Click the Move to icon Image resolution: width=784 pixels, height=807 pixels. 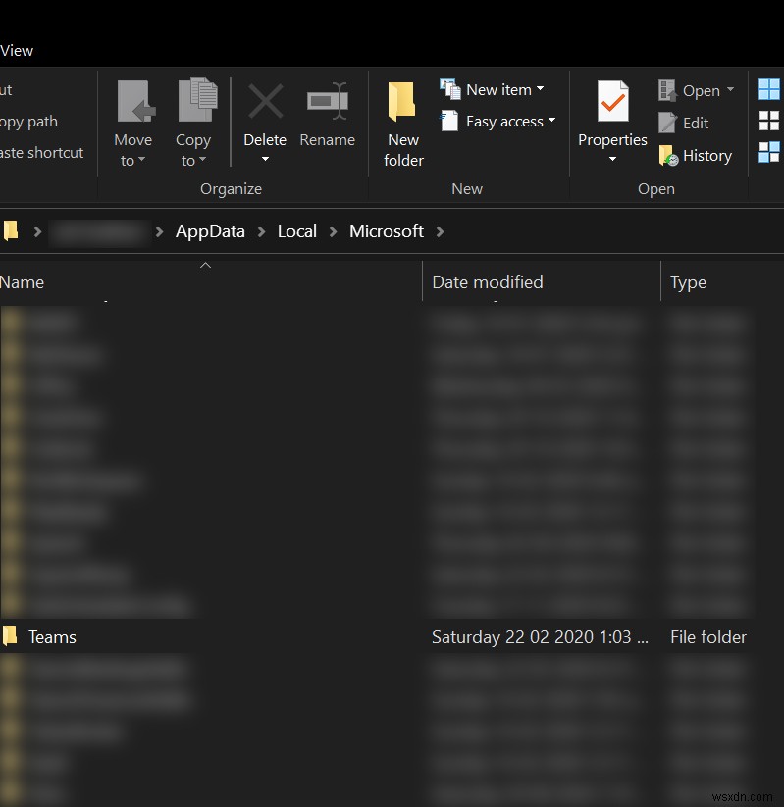[x=136, y=101]
